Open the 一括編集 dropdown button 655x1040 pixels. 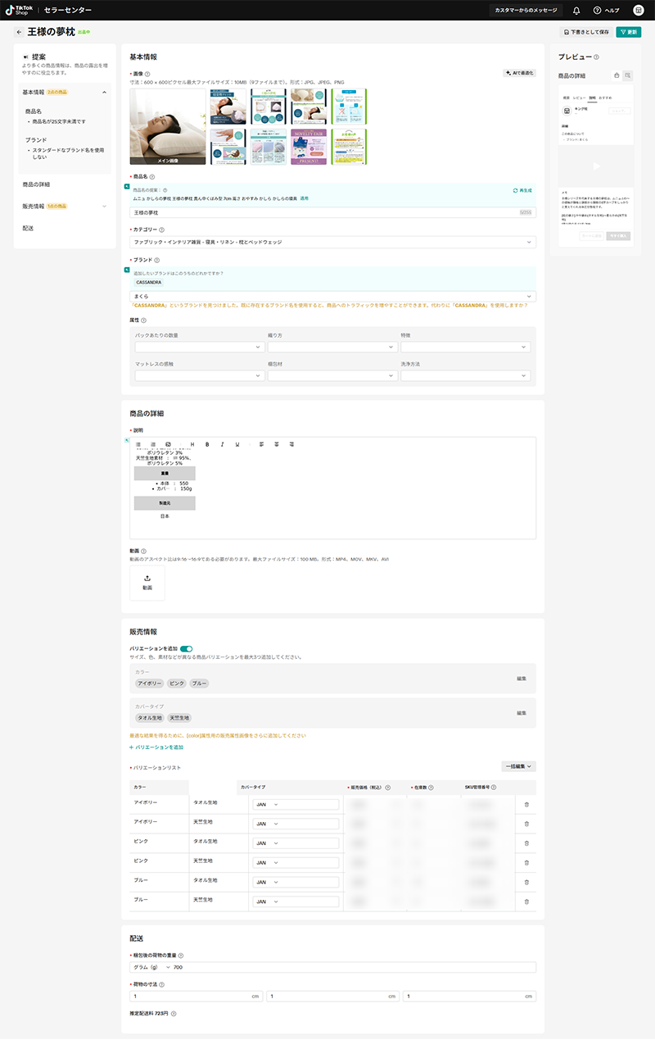(519, 766)
